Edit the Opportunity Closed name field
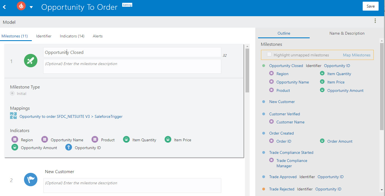 coord(132,52)
